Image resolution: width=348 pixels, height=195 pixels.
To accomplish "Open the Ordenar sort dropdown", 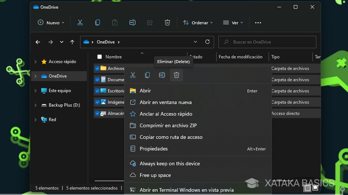I will [x=198, y=22].
